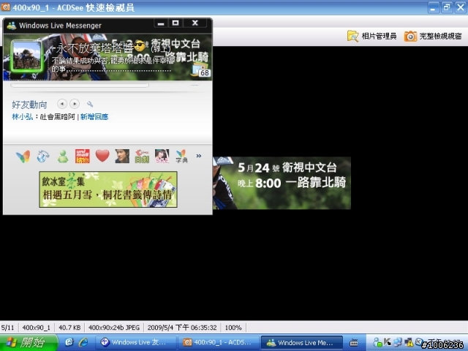Click the Windows Live Messenger title bar icon
The width and height of the screenshot is (468, 351).
click(12, 26)
